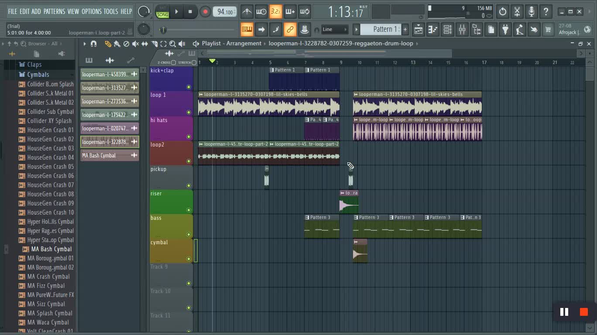Screen dimensions: 597x335
Task: Click the microphone recording icon
Action: pyautogui.click(x=532, y=12)
